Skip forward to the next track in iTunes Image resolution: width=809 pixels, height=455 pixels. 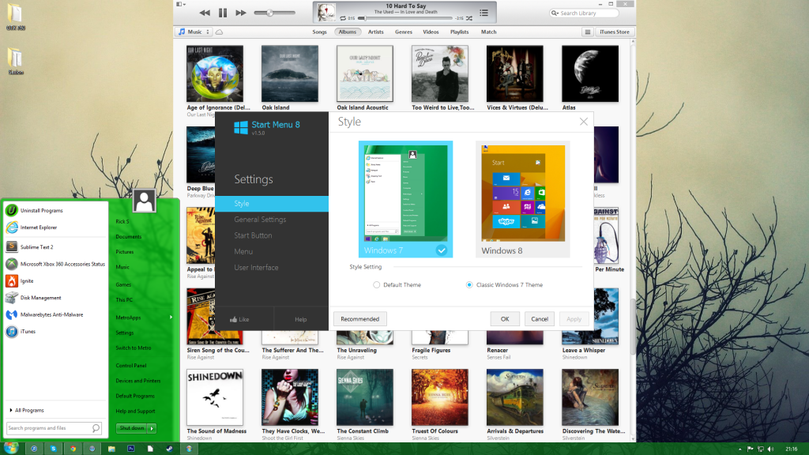coord(240,13)
